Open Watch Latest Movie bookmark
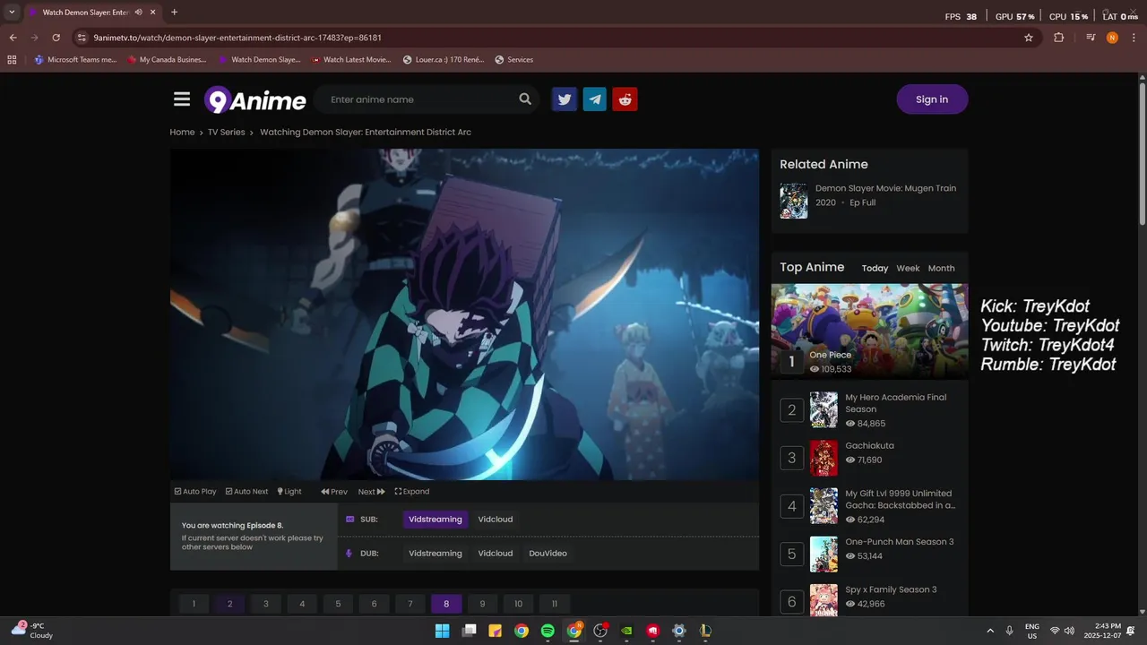1147x645 pixels. pos(351,60)
